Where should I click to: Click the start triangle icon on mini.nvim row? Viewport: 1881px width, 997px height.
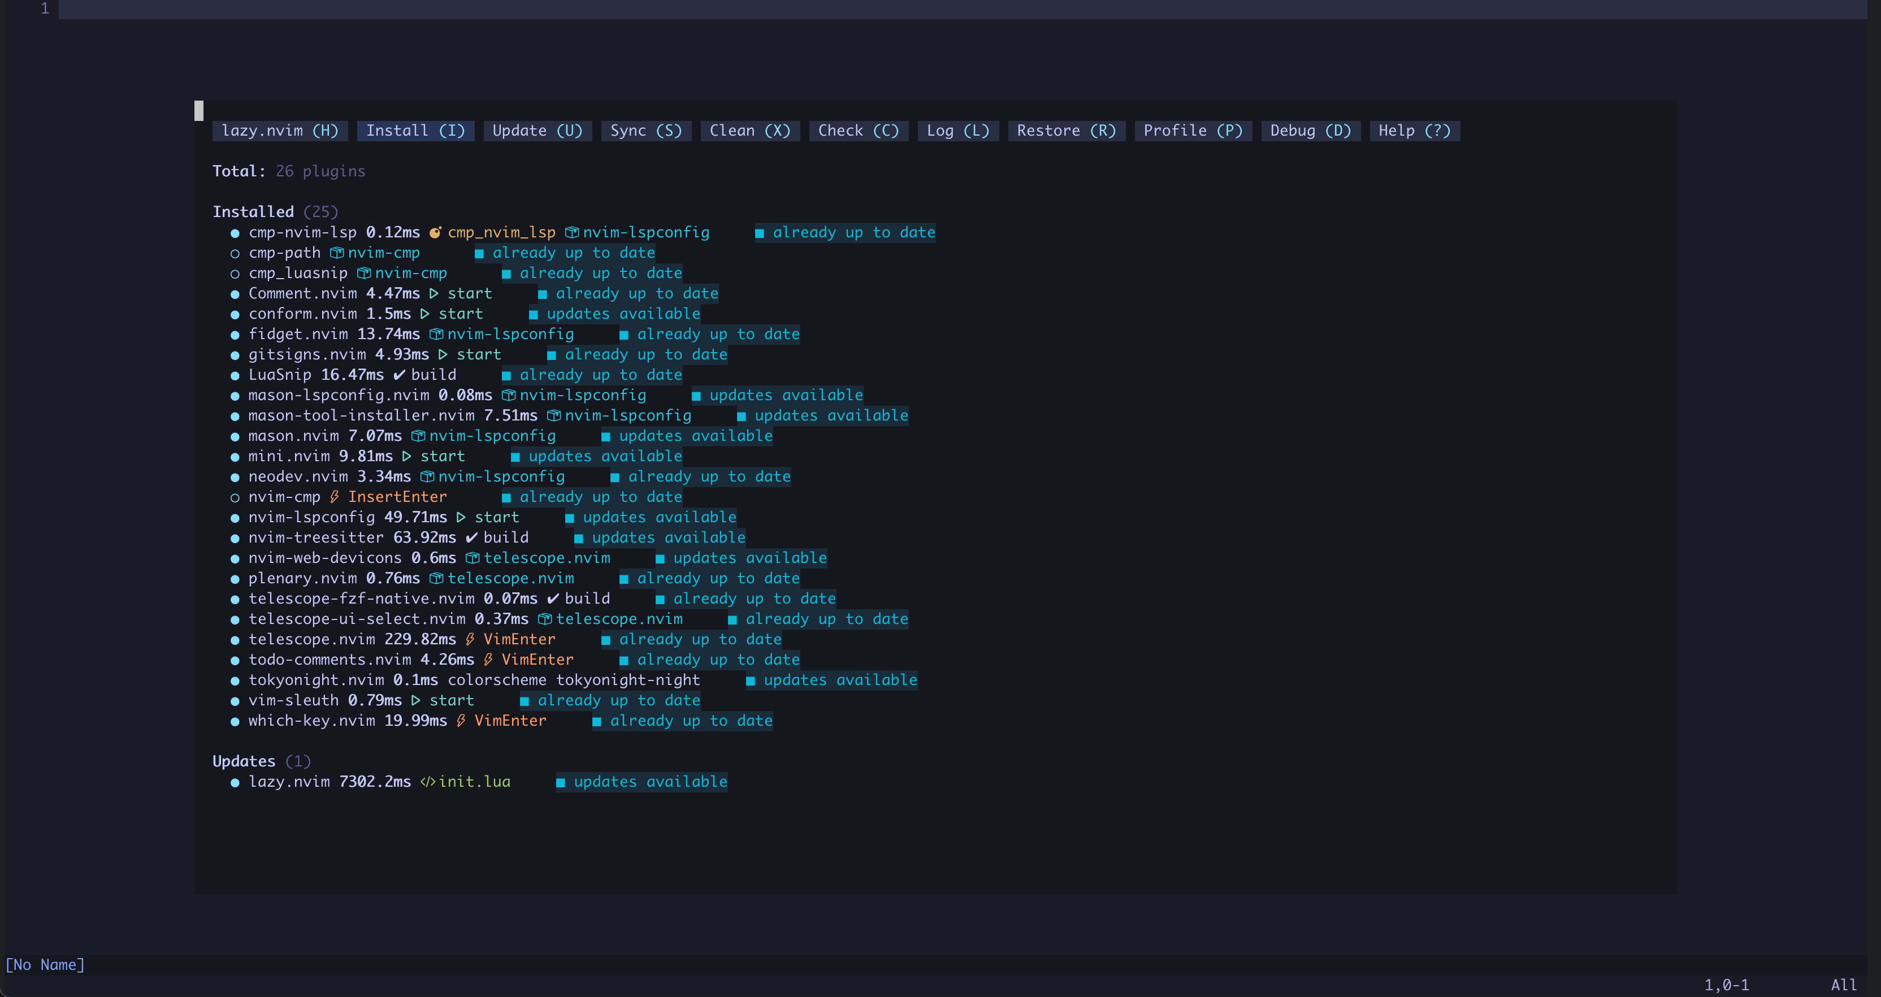pyautogui.click(x=407, y=457)
